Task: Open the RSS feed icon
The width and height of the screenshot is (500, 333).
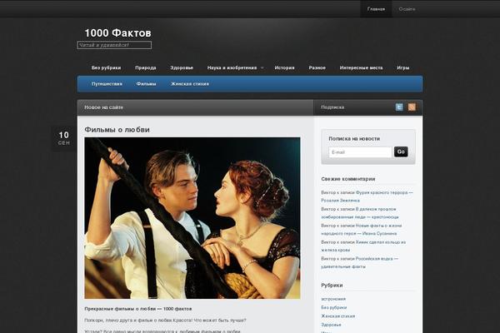Action: (x=412, y=107)
